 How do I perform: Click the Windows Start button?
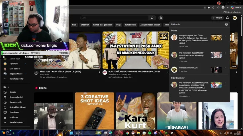coord(71,133)
